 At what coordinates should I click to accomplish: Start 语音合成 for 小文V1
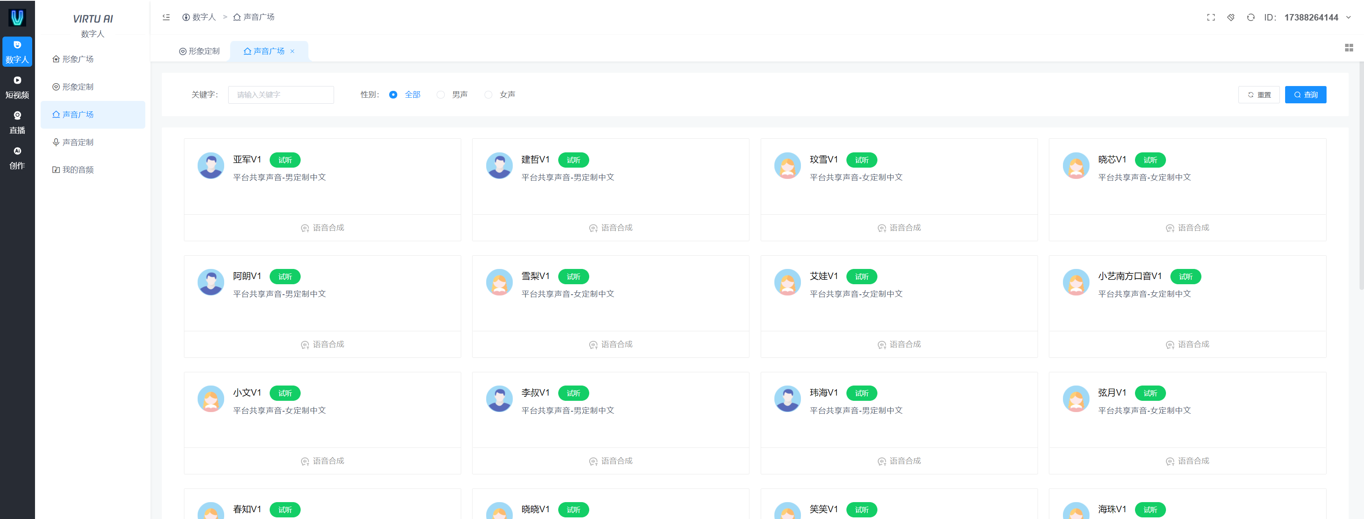322,462
